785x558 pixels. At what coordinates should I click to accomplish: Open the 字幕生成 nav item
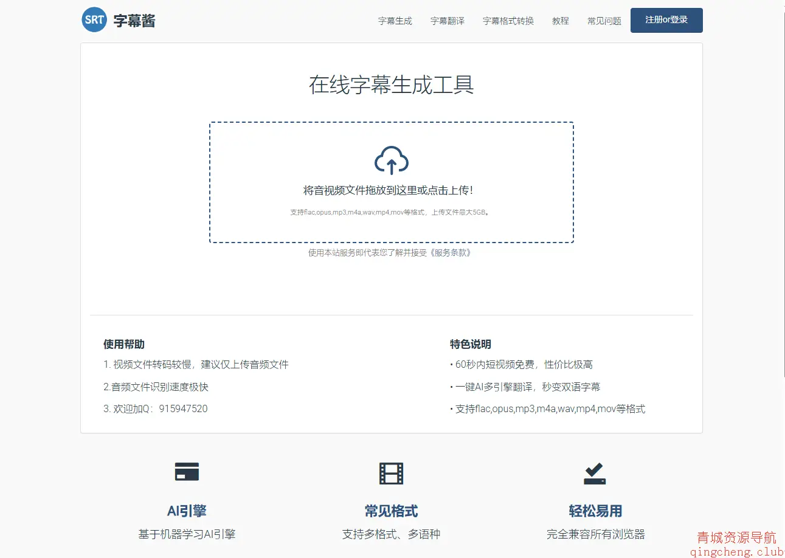coord(395,21)
